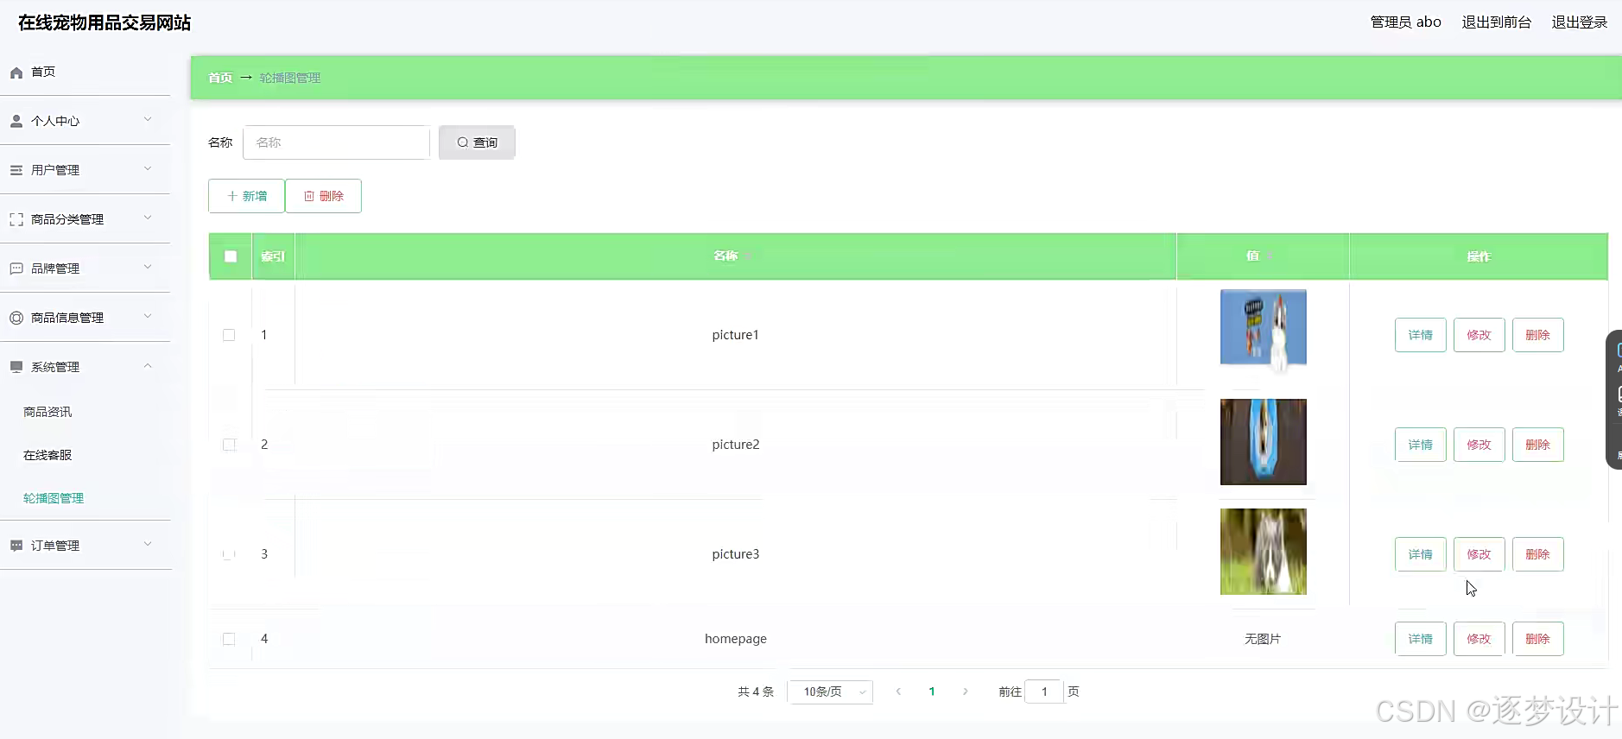Screen dimensions: 1622x739
Task: Click the 共 4 条 total count text
Action: (x=756, y=692)
